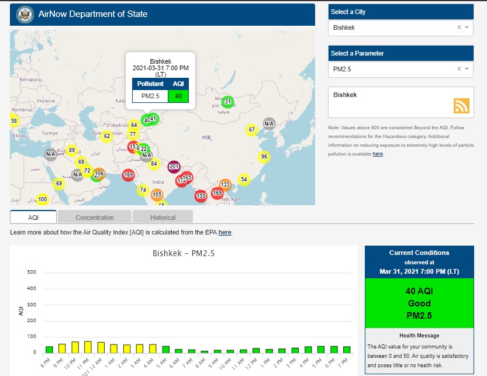Screen dimensions: 487x376
Task: Clear the selected city Bishkek
Action: 459,27
